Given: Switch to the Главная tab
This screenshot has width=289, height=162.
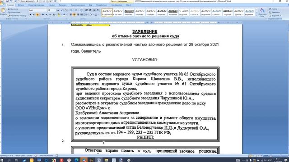Looking at the screenshot, I should 10,5.
